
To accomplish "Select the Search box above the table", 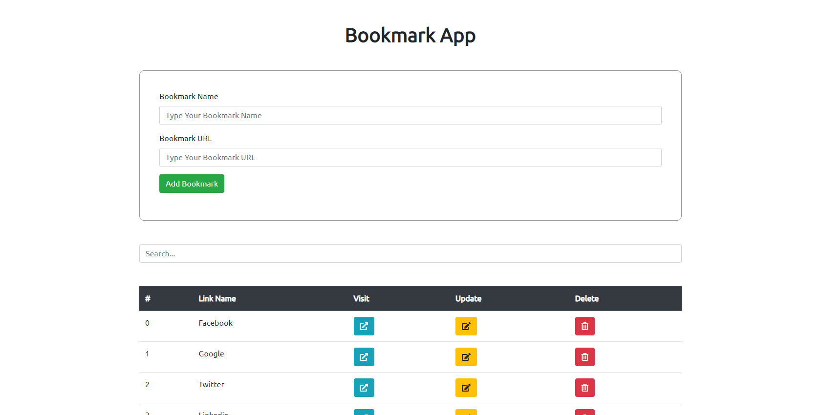I will 410,253.
